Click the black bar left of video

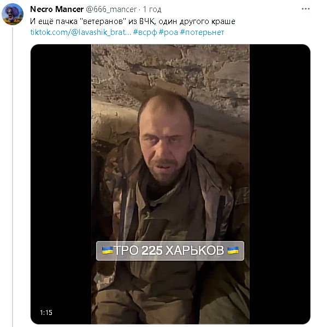(x=61, y=184)
